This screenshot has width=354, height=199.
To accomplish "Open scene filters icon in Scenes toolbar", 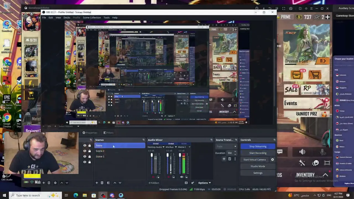I will 108,183.
